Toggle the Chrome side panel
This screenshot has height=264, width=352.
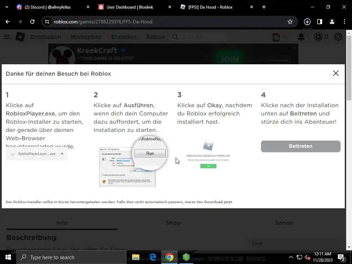[320, 22]
